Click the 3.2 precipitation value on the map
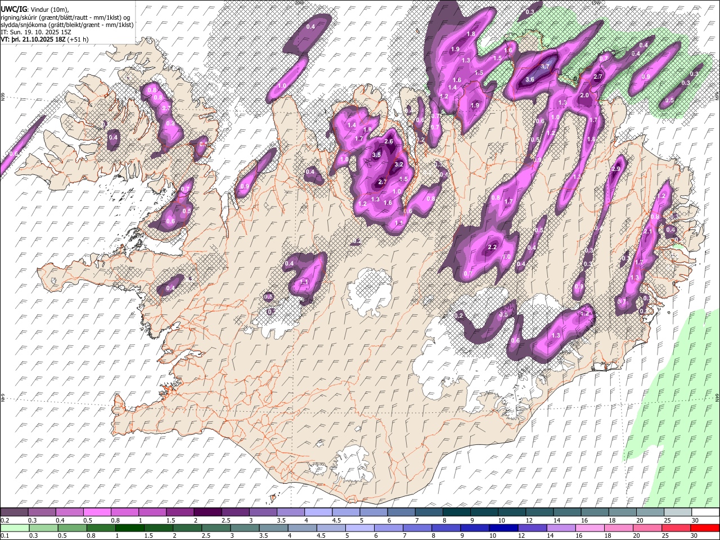 [x=399, y=164]
